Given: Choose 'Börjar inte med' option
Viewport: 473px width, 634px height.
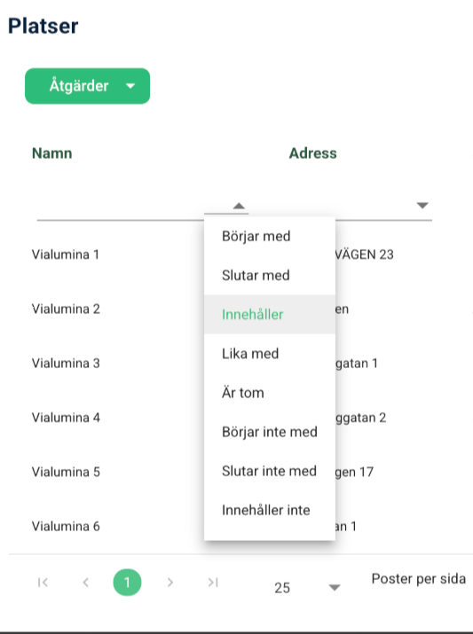Looking at the screenshot, I should point(270,432).
